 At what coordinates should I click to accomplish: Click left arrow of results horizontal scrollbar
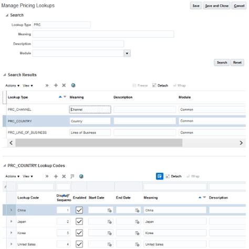point(11,143)
